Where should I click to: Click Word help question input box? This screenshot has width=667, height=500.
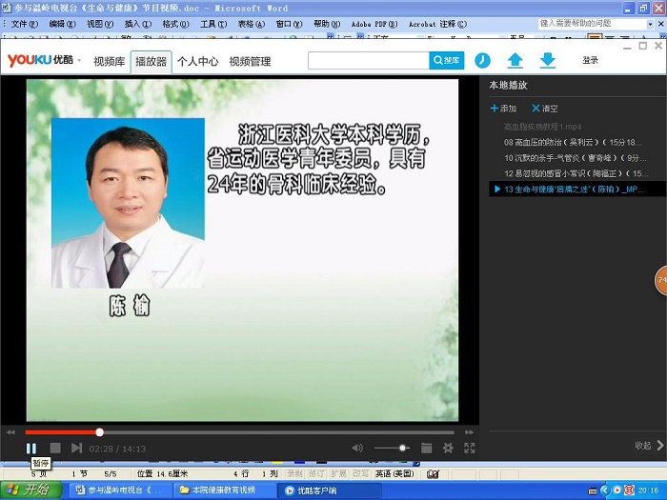pos(592,24)
